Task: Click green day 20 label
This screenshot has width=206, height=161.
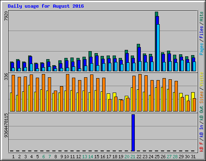Action: [127, 157]
